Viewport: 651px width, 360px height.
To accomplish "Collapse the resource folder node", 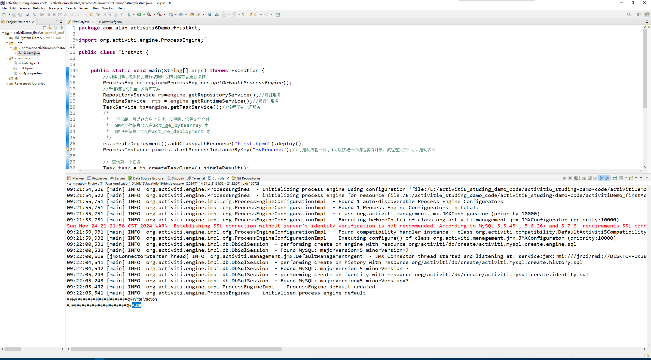I will [x=7, y=58].
